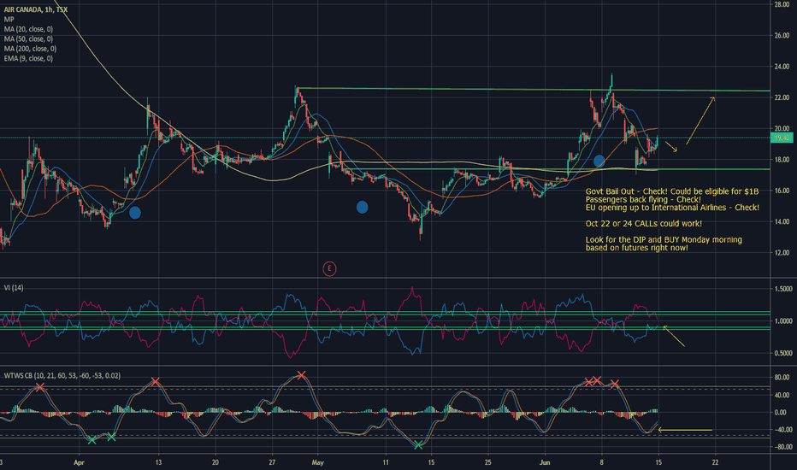This screenshot has width=797, height=470.
Task: Click the 14.00 price axis label
Action: click(782, 221)
